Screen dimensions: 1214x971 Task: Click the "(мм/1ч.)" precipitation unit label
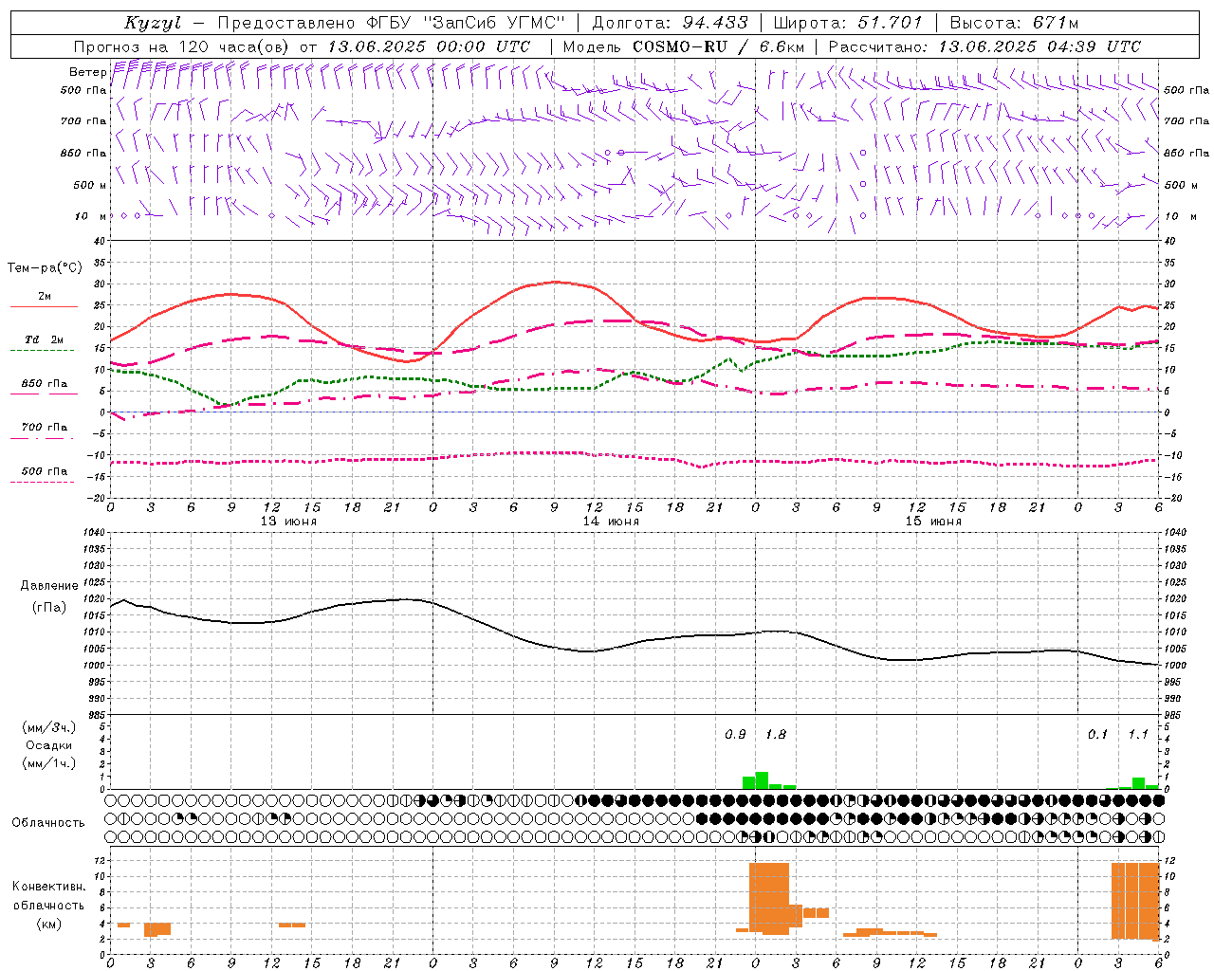[x=48, y=763]
